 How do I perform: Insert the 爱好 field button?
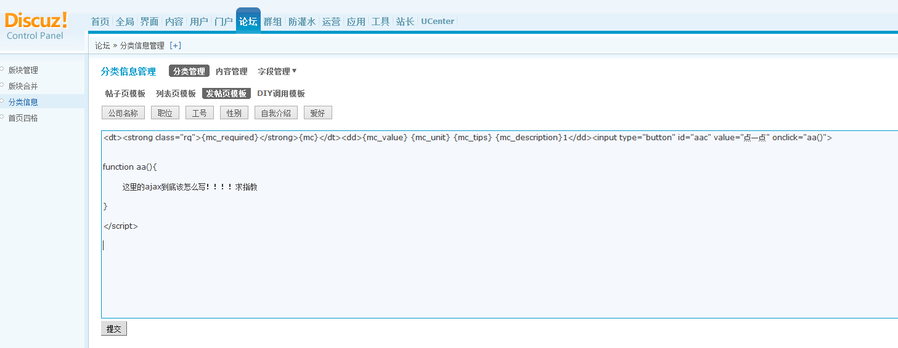coord(318,113)
